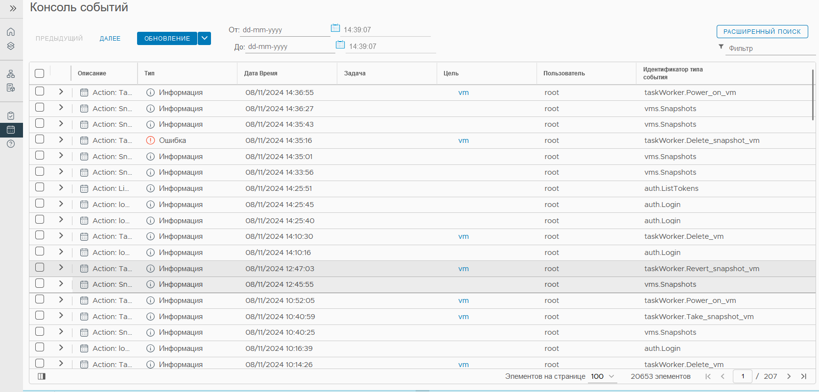Expand the left navigation sidebar
Image resolution: width=819 pixels, height=392 pixels.
click(x=13, y=8)
